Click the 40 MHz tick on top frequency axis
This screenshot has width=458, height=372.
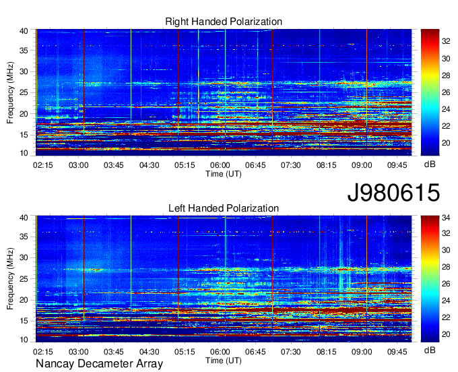(x=24, y=31)
